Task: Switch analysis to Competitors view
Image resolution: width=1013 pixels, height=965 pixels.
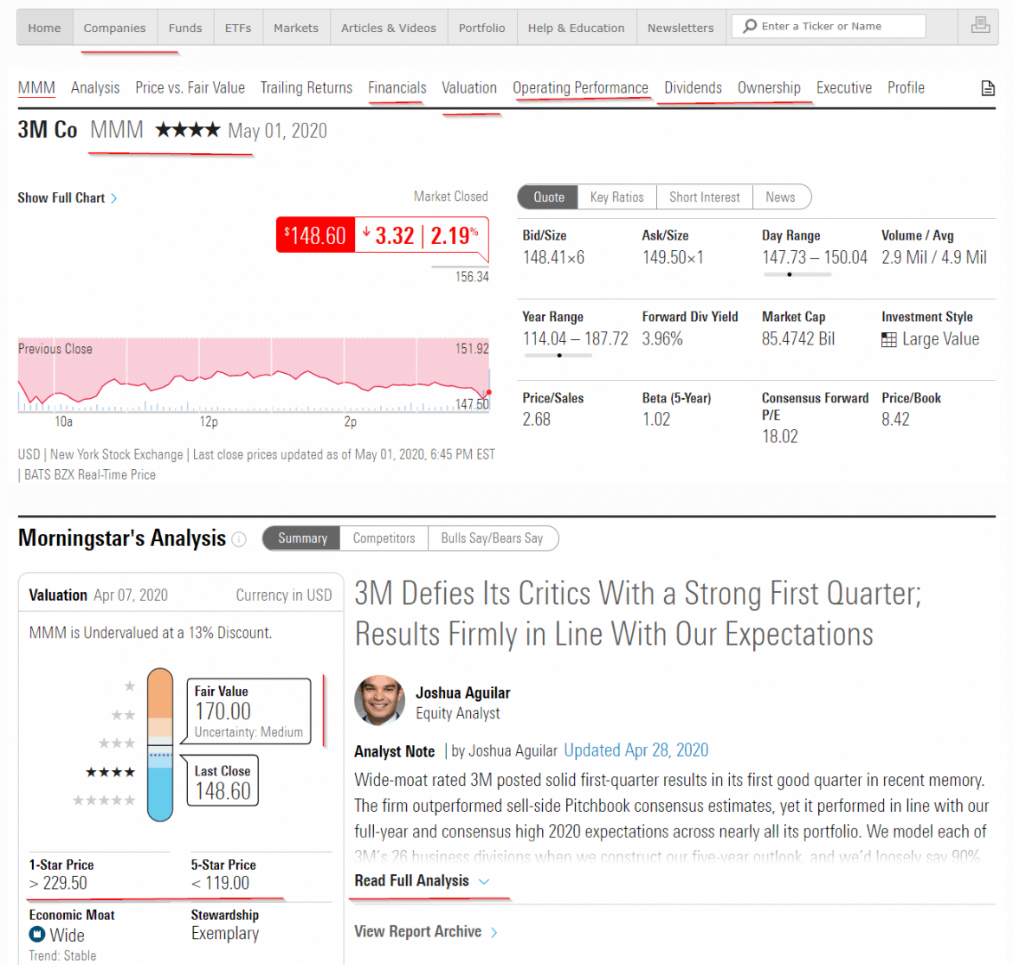Action: coord(383,537)
